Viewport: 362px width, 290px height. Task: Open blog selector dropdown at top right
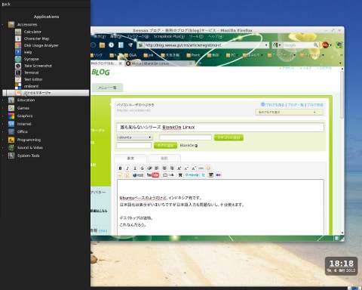tap(289, 112)
